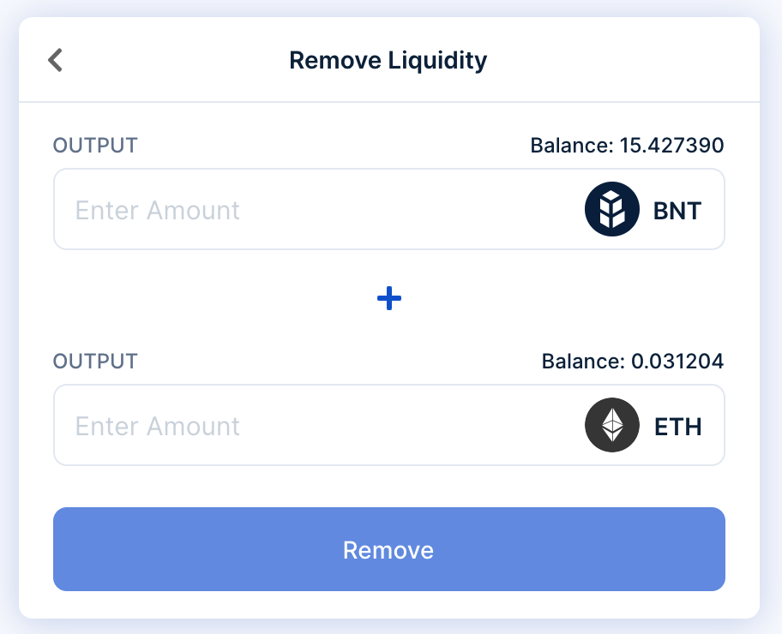This screenshot has height=634, width=782.
Task: Select the BNT currency indicator
Action: (677, 210)
